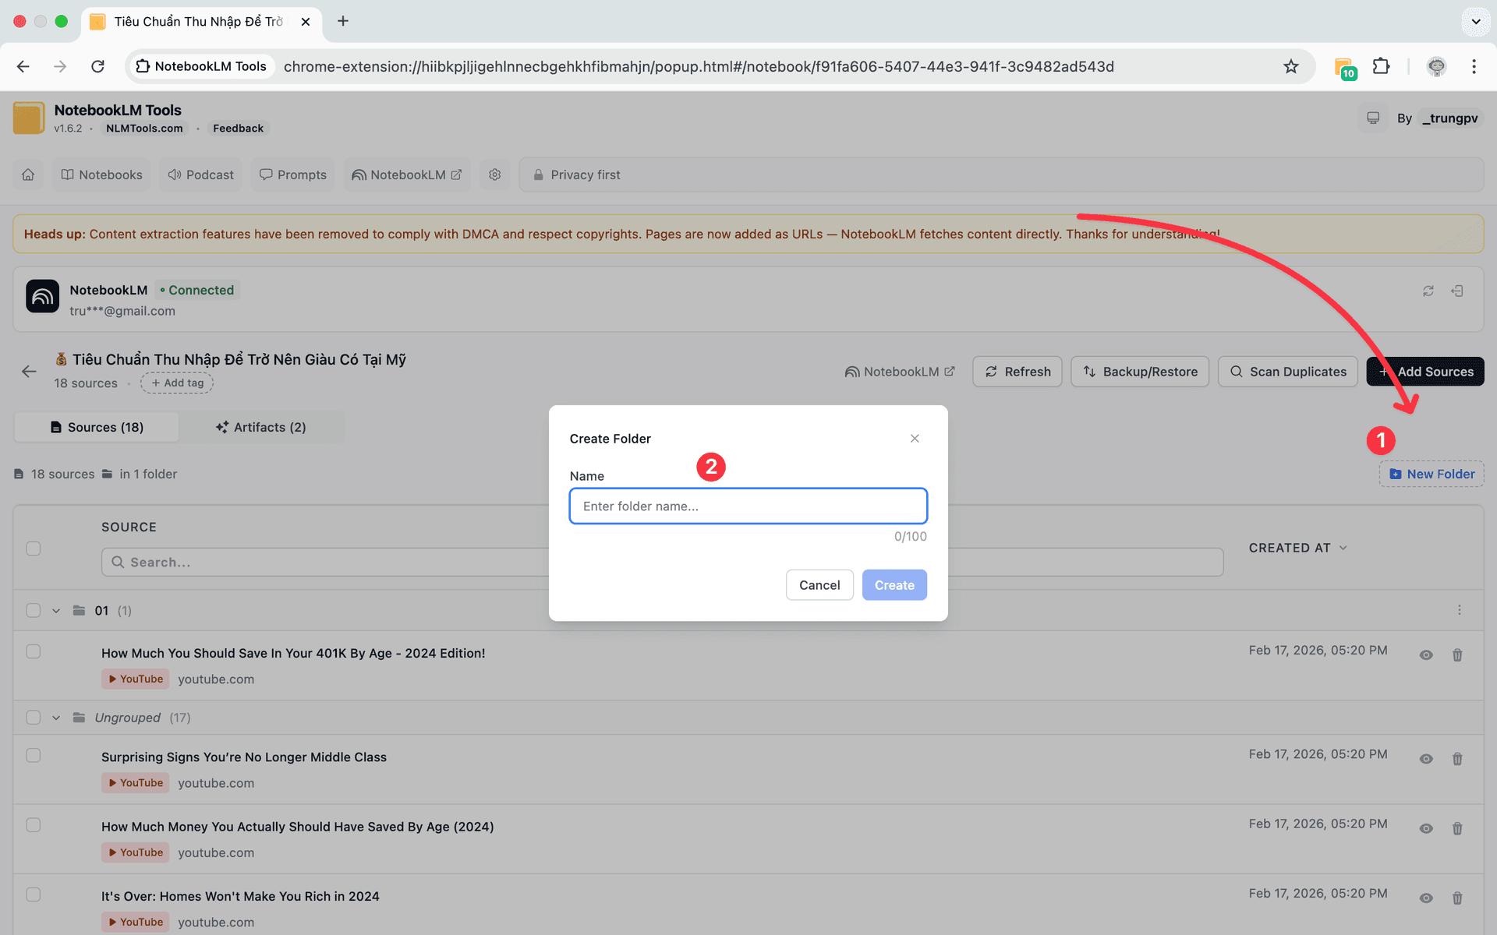
Task: Delete the 401K video source
Action: (x=1457, y=654)
